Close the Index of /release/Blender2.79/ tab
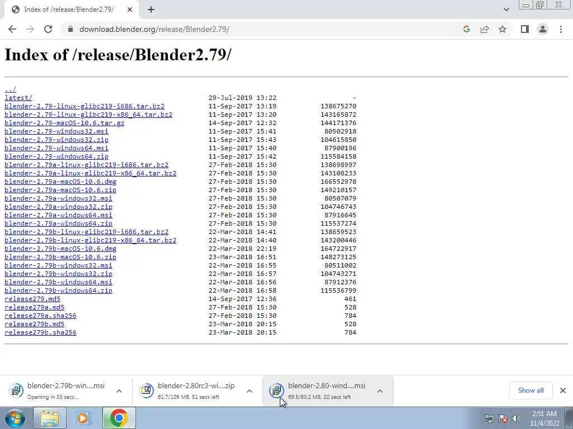573x429 pixels. [130, 10]
